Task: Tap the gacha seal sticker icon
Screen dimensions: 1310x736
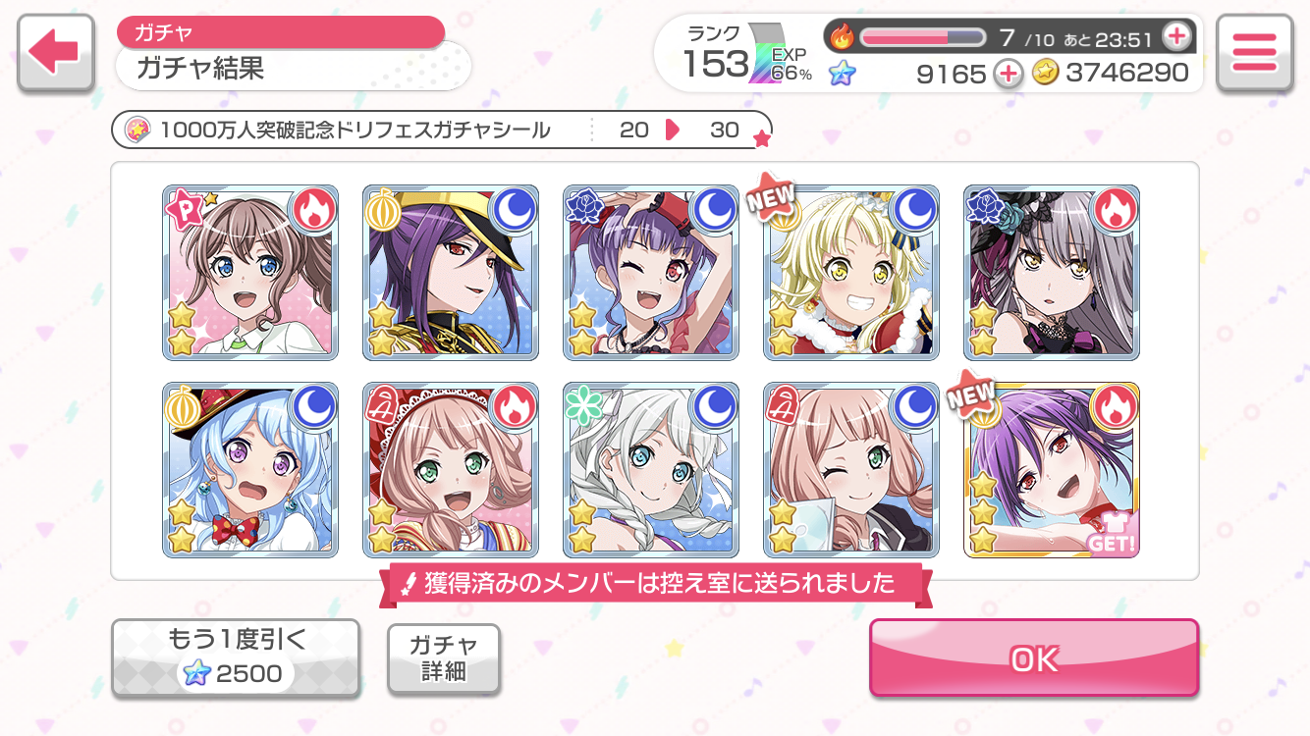Action: pos(137,130)
